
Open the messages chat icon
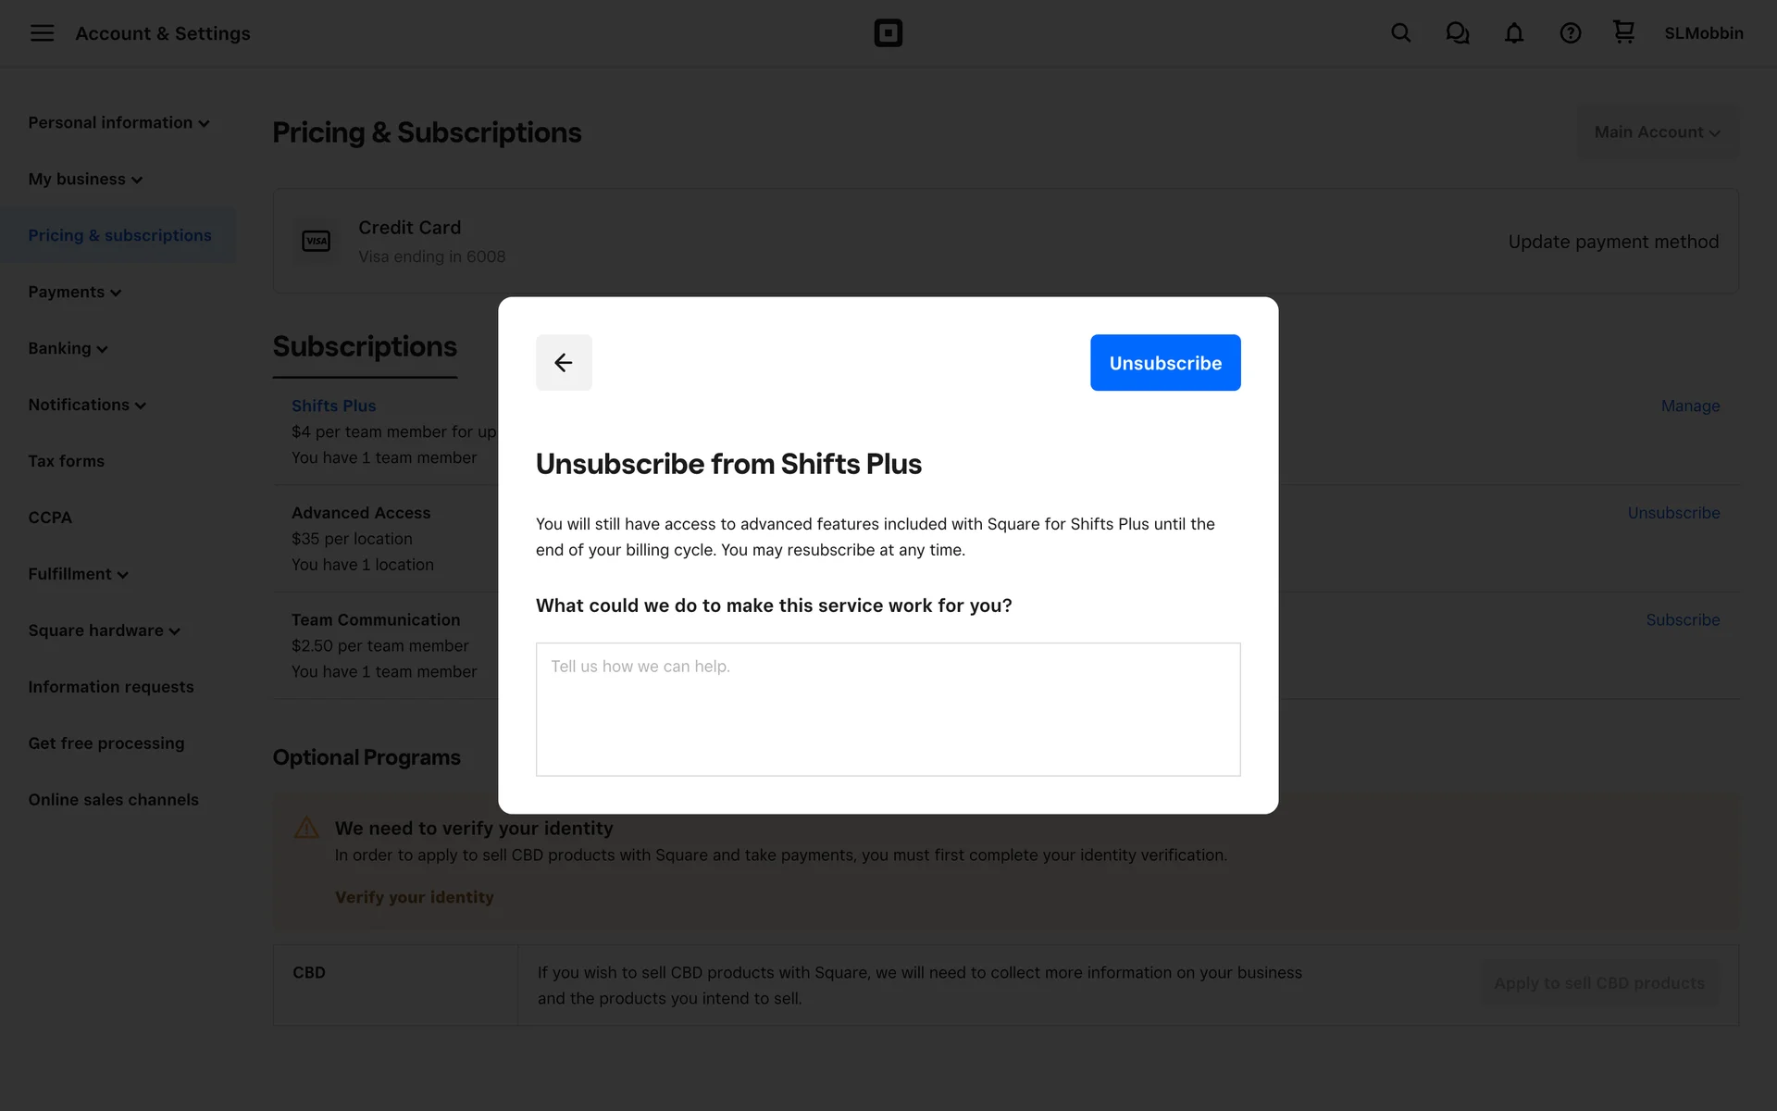point(1458,33)
